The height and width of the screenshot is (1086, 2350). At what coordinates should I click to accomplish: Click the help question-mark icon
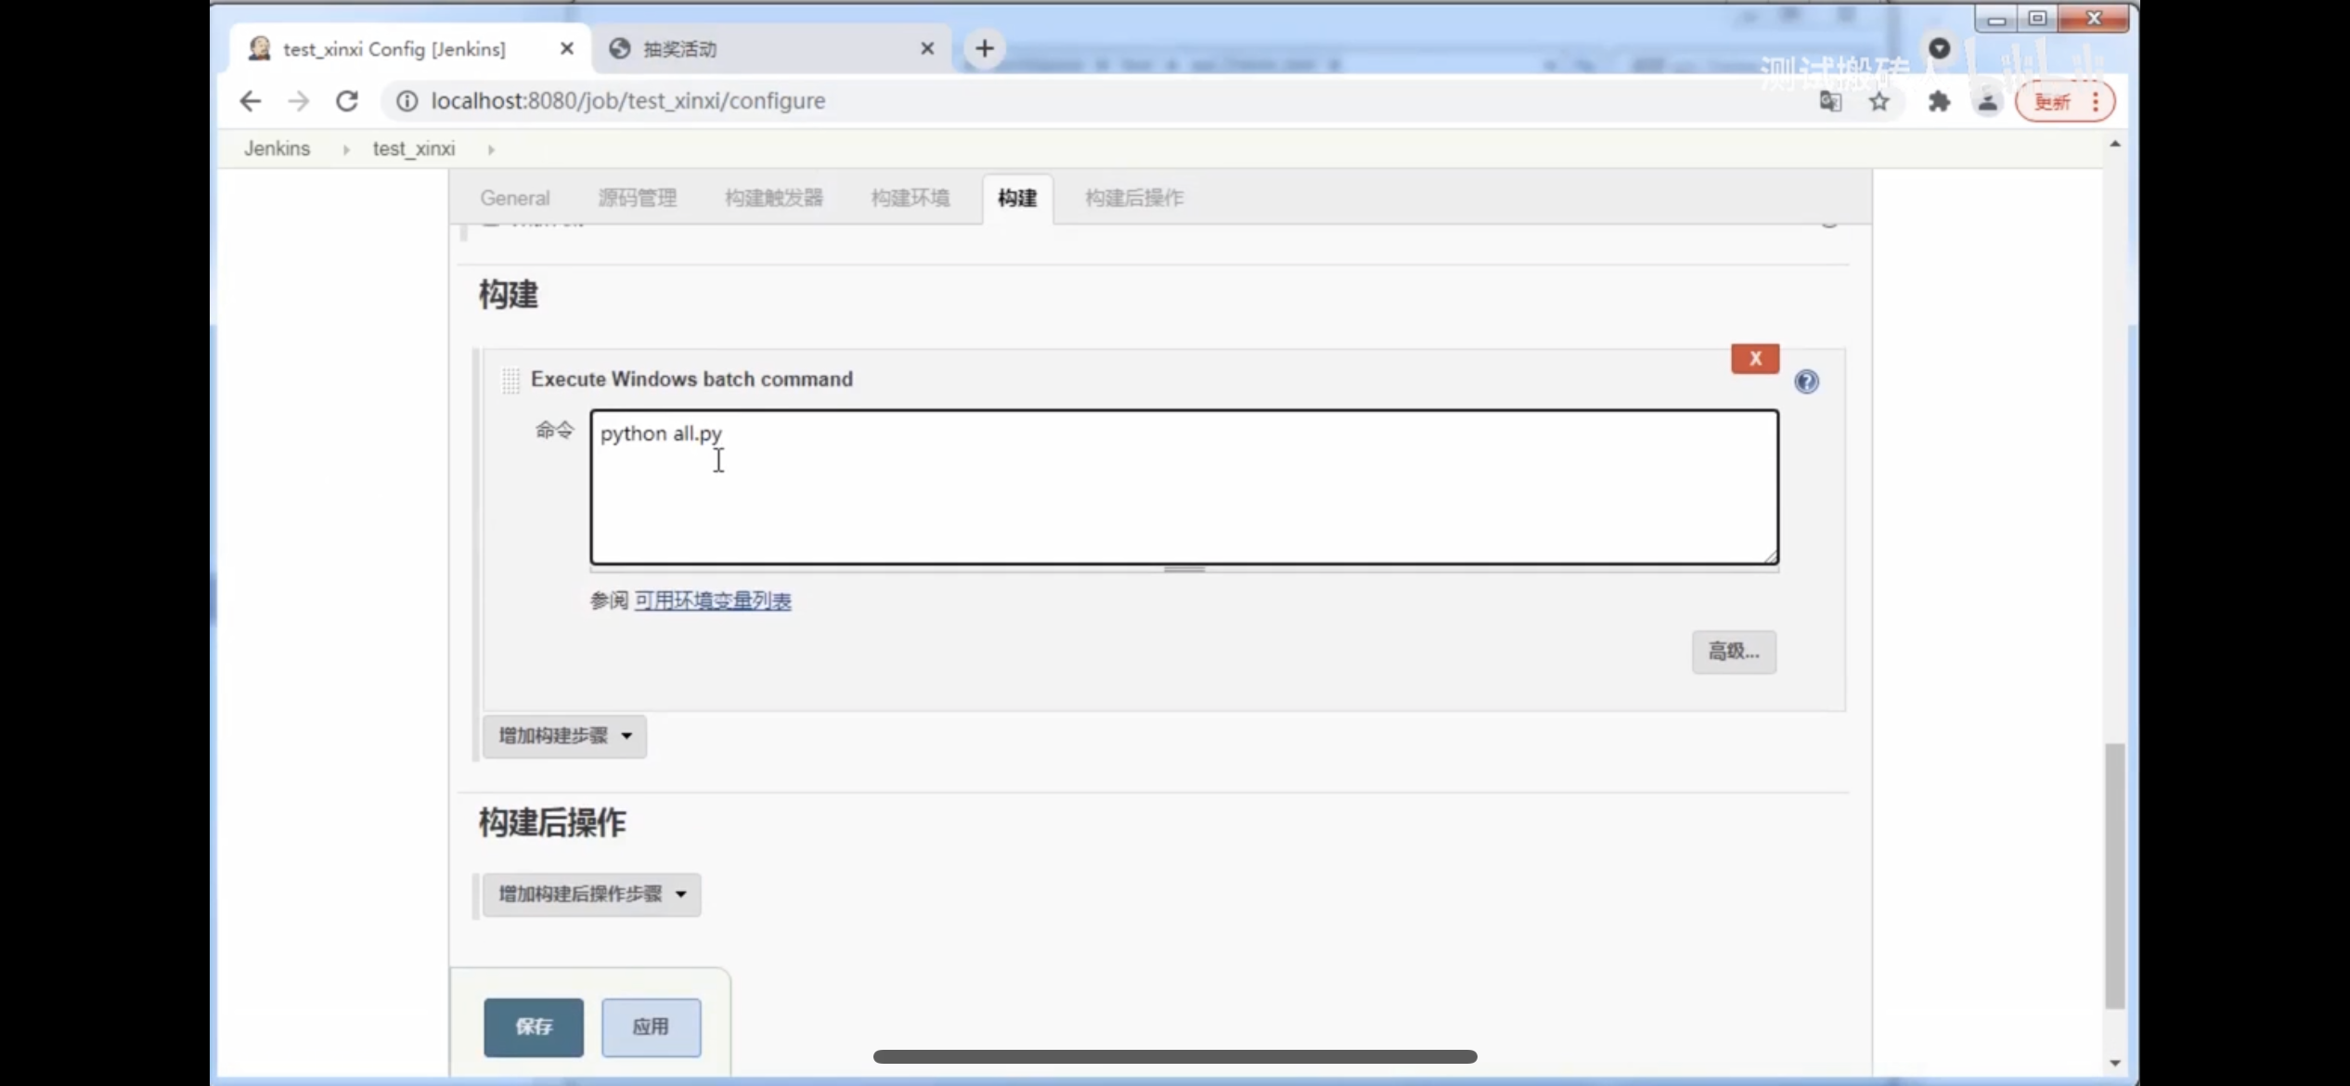[x=1806, y=381]
